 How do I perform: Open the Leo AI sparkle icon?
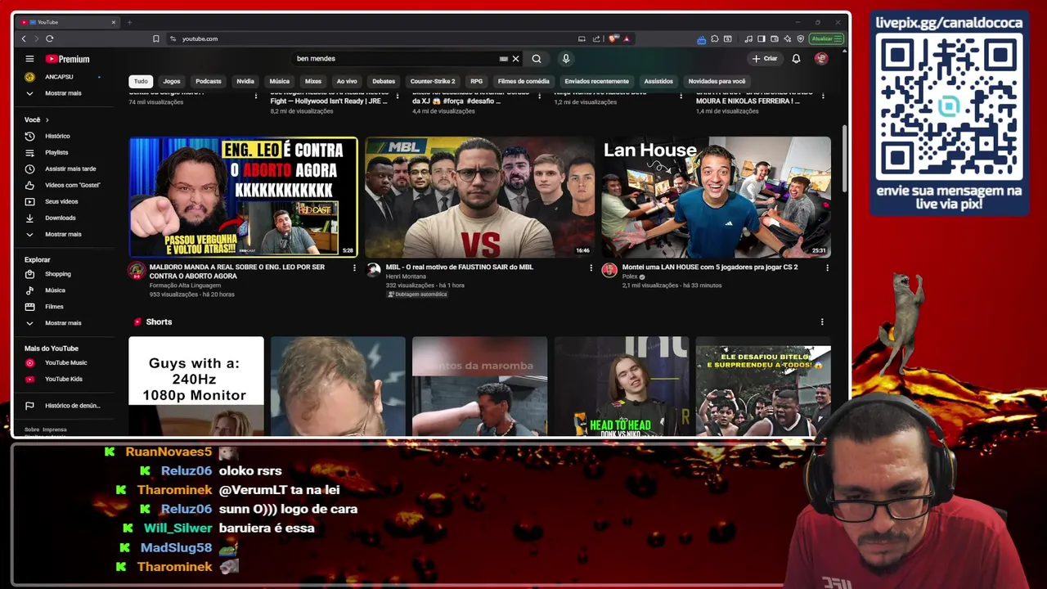787,38
